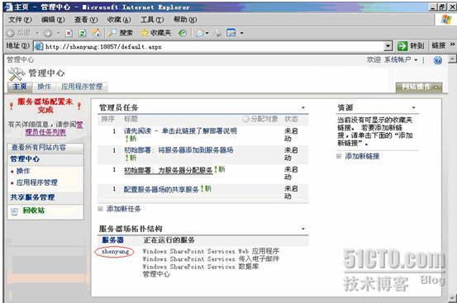The width and height of the screenshot is (457, 303).
Task: Click the plus icon beside 添加新任务
Action: tap(101, 209)
